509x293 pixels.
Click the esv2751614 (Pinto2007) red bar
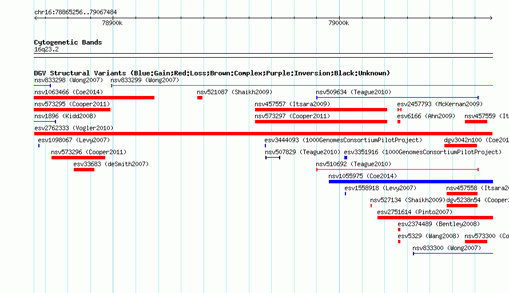pos(435,218)
